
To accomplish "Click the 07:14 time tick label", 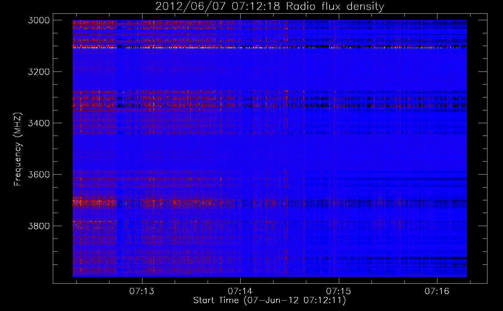I will (x=240, y=291).
